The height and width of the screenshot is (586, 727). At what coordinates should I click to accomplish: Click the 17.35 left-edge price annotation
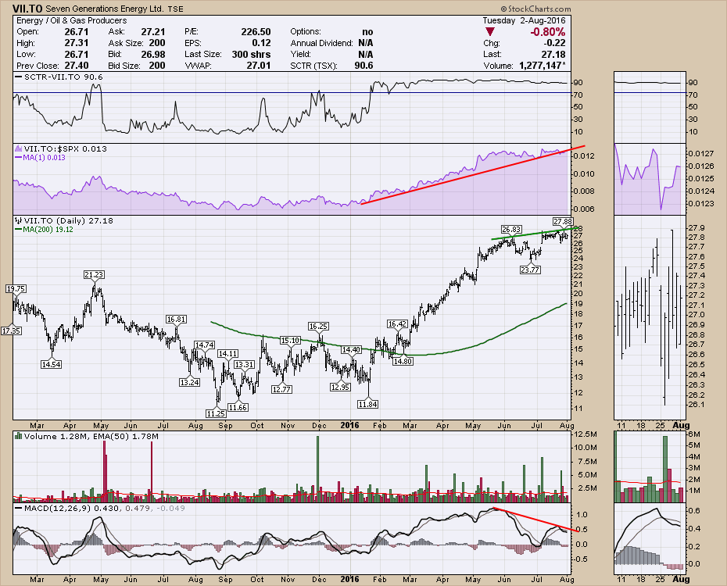click(11, 331)
